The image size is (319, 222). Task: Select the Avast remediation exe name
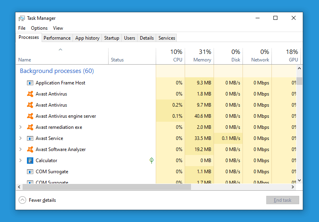point(59,127)
